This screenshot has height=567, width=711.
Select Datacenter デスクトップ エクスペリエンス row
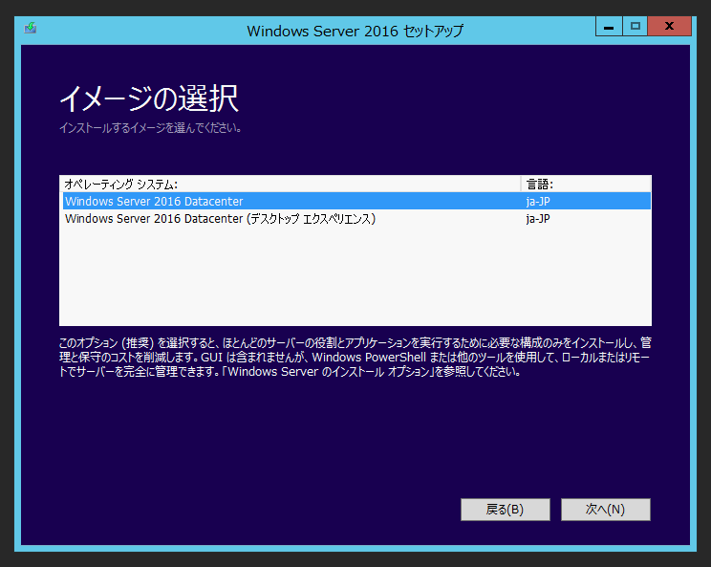(356, 219)
